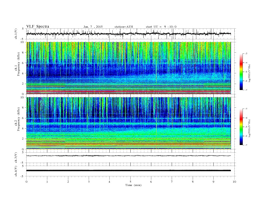Click the "station=ATH" header label
The image size is (264, 204).
tap(124, 27)
